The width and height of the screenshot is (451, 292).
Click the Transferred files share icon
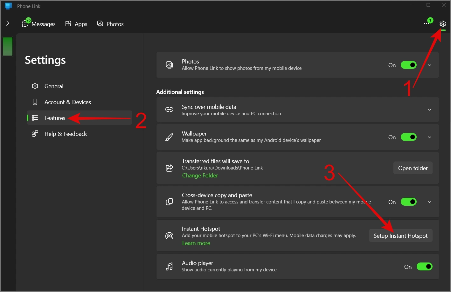(170, 168)
